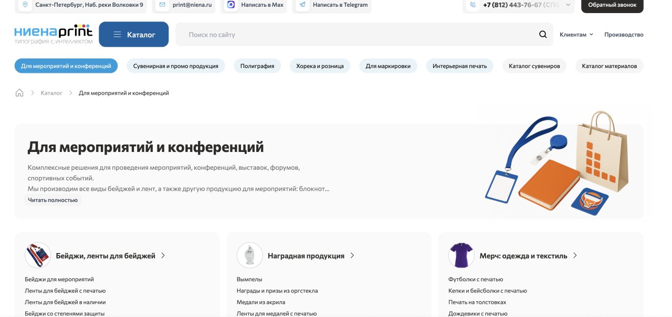Open Дождевики с печатью link
This screenshot has width=672, height=317.
pos(478,313)
